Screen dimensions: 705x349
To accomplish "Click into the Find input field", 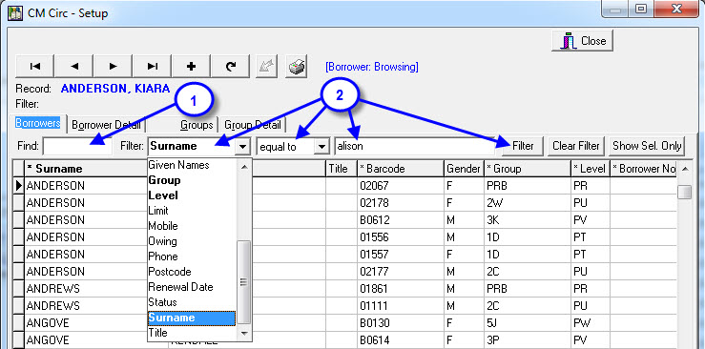I will [77, 146].
